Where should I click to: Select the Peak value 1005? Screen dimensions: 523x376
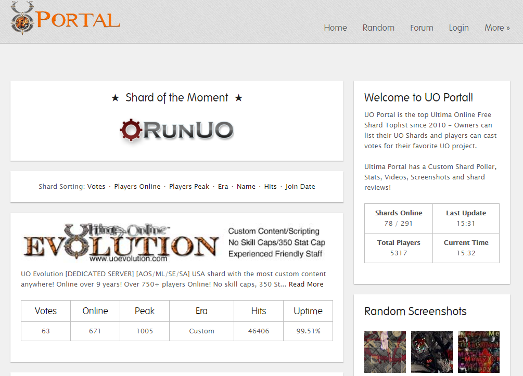[145, 331]
